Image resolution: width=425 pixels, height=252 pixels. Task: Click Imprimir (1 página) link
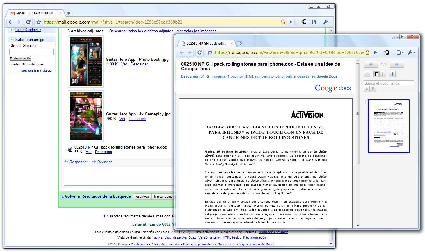click(227, 76)
